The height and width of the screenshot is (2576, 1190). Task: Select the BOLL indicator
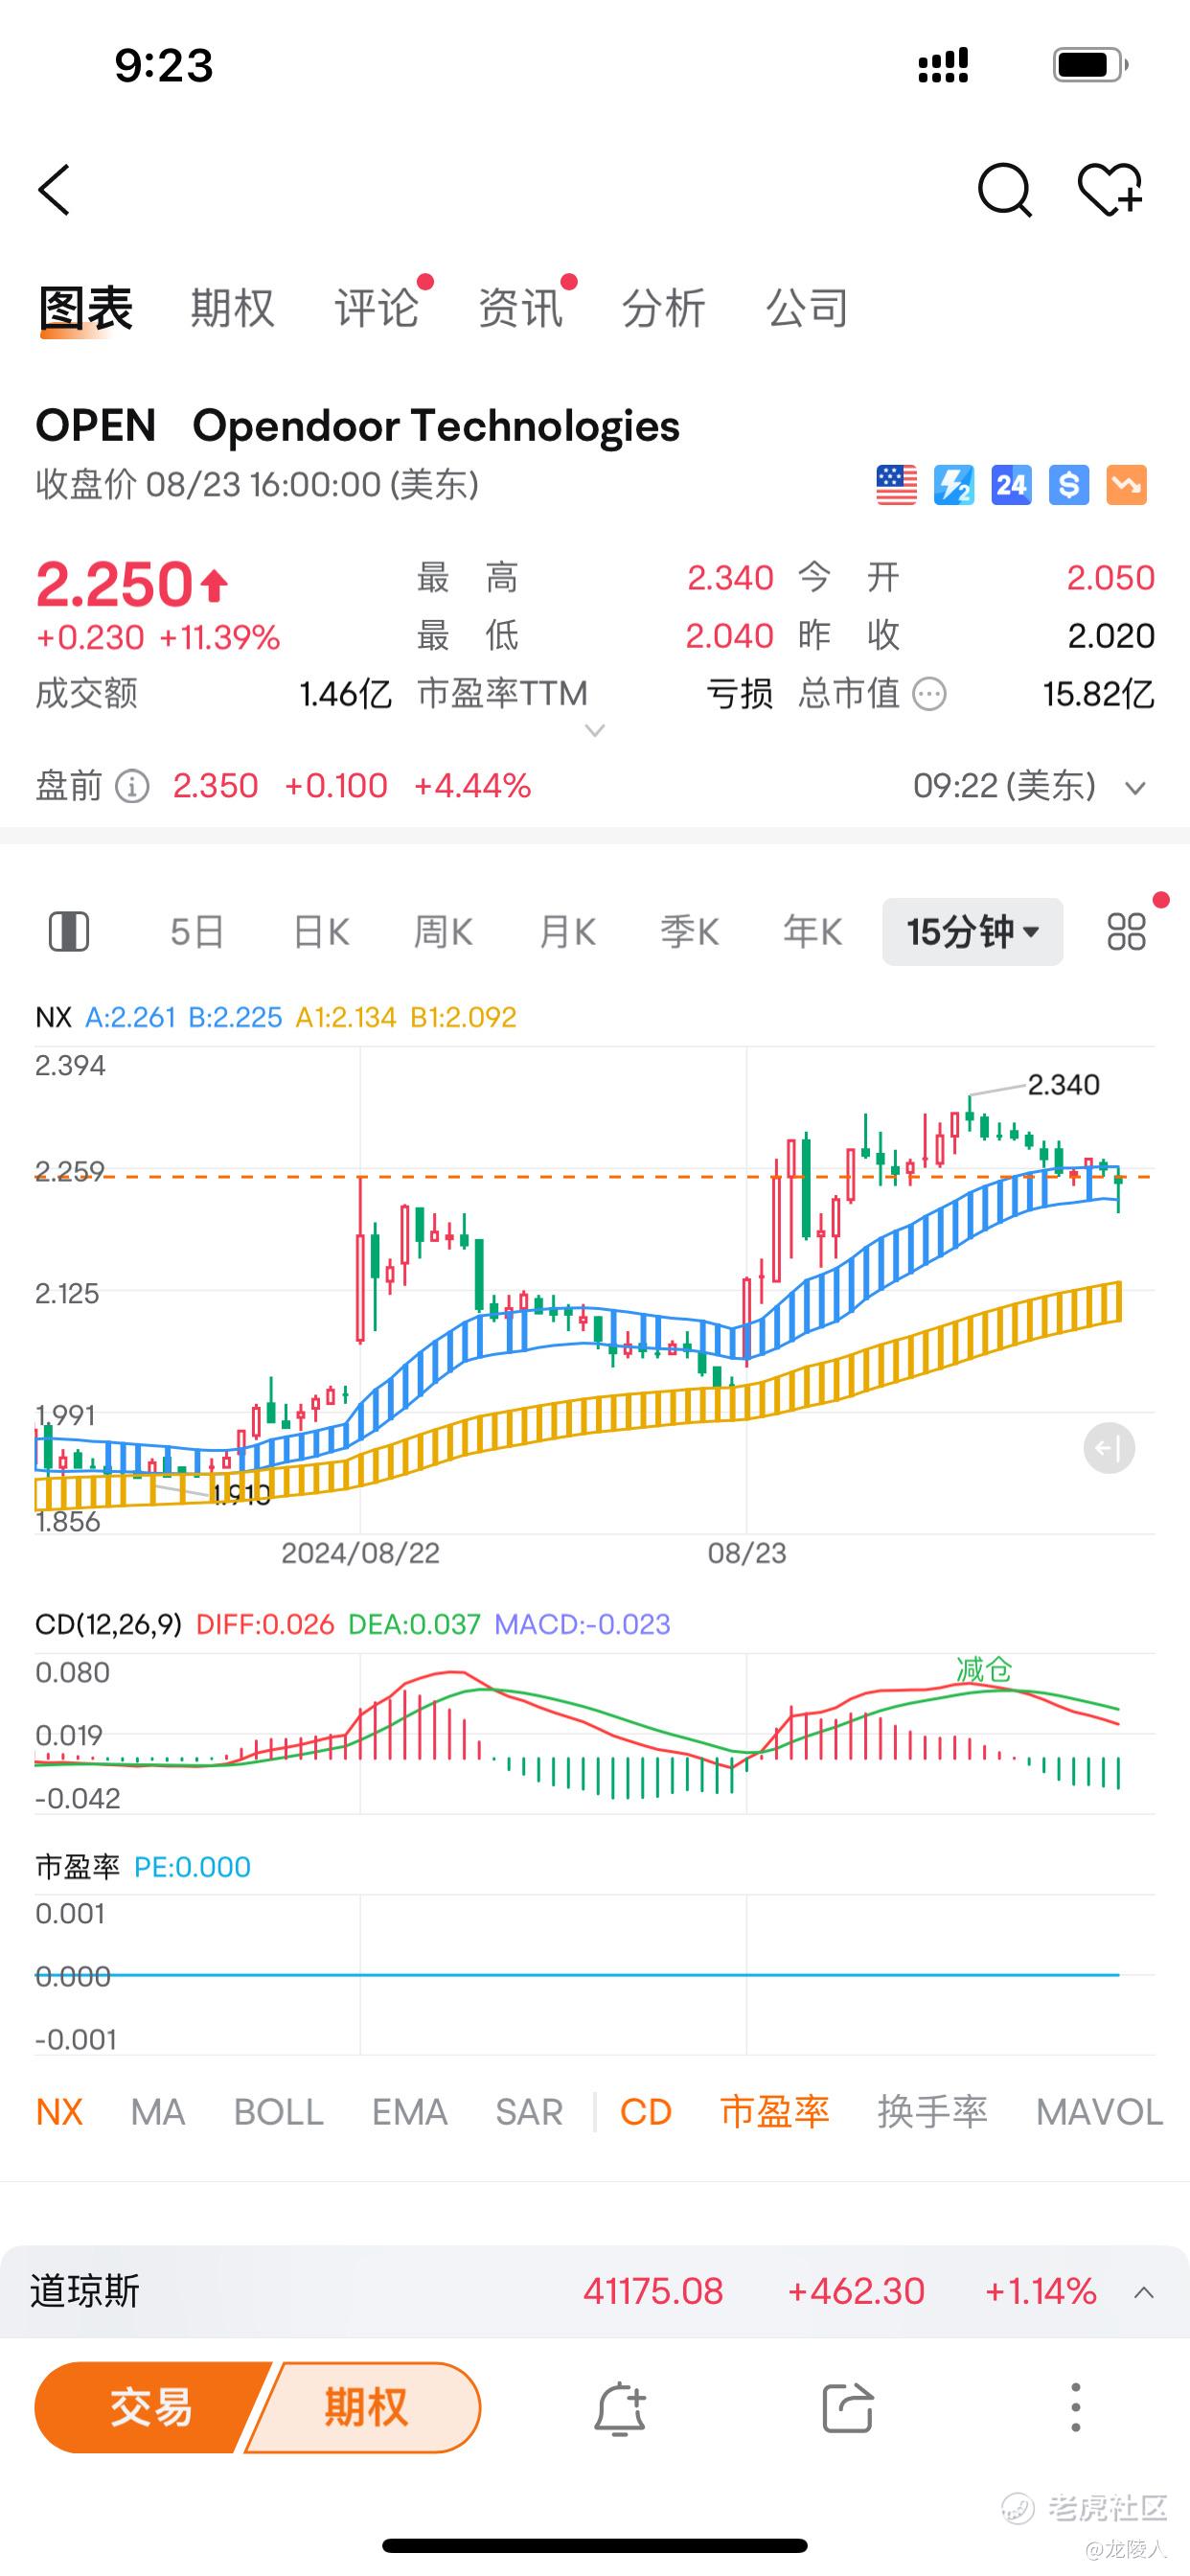(279, 2112)
